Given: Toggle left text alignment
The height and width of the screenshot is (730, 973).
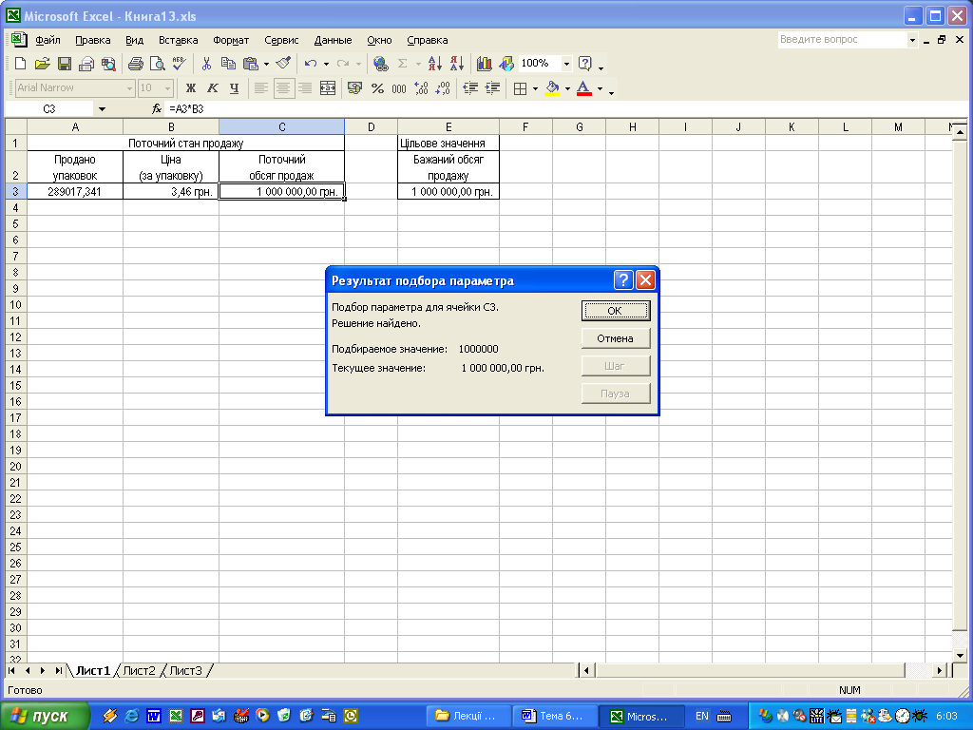Looking at the screenshot, I should tap(261, 88).
